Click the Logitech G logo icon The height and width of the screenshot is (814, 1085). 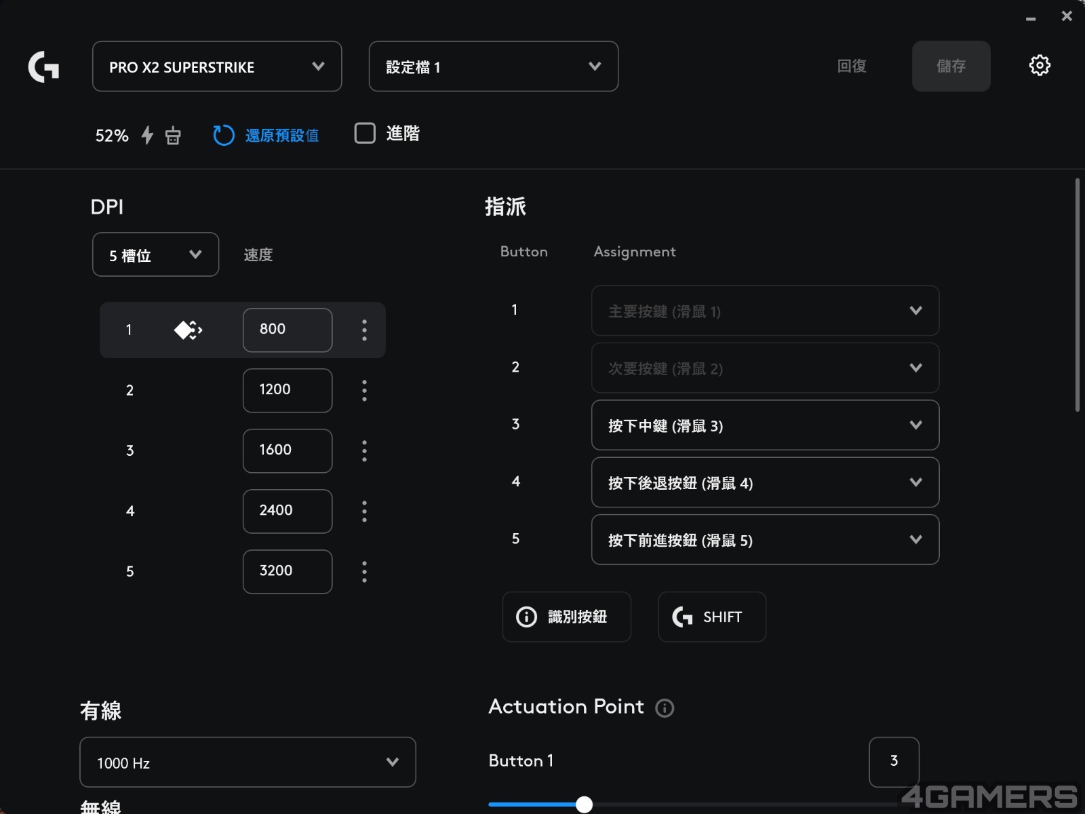click(x=43, y=66)
